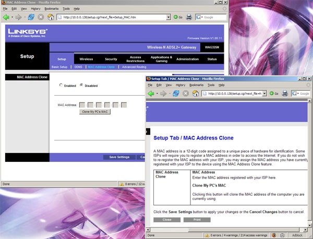The height and width of the screenshot is (239, 313).
Task: Open History menu in MAC Address Clone window
Action: click(x=35, y=9)
